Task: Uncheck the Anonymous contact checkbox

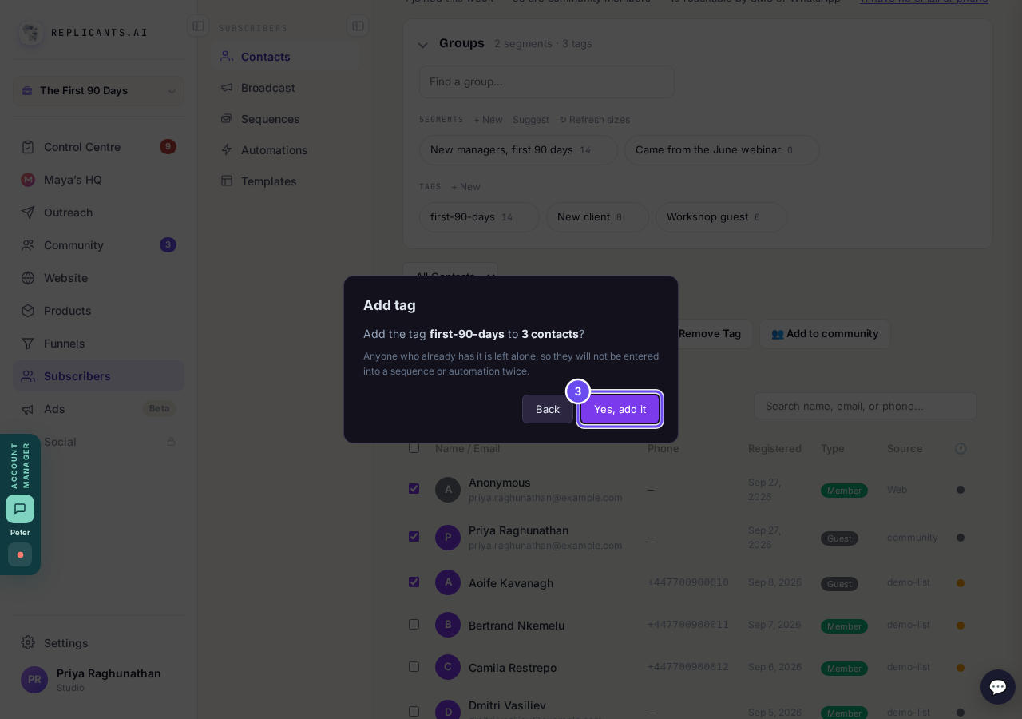Action: click(x=414, y=488)
